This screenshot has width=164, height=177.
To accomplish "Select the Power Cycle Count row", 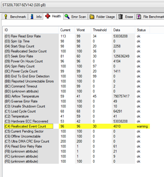I will (77, 71).
